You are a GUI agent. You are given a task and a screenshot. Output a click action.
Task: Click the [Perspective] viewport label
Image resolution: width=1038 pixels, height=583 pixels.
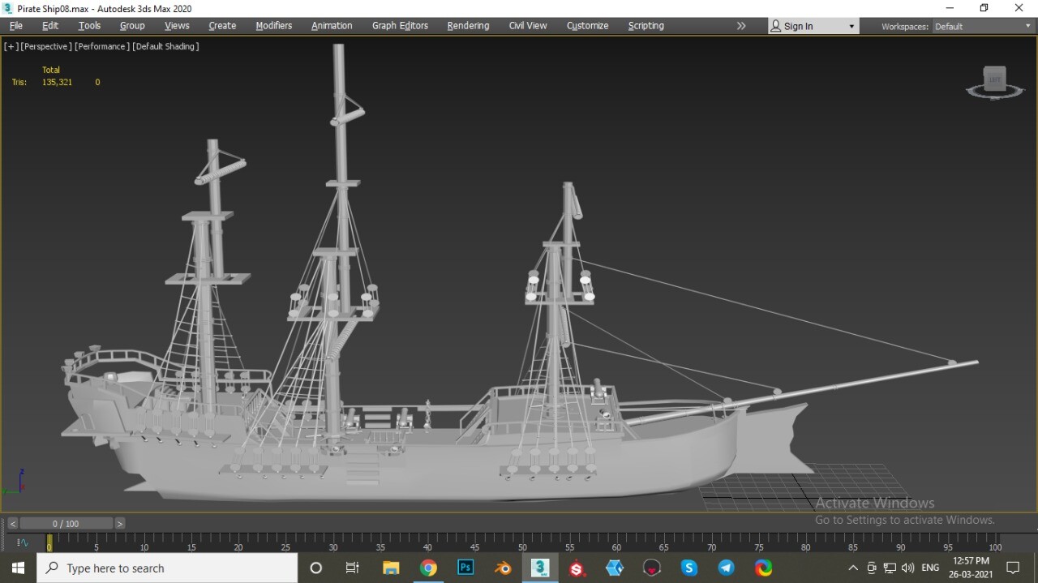click(x=46, y=46)
